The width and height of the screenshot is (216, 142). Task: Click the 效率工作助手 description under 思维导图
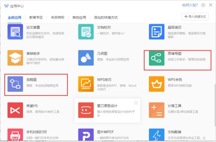click(x=187, y=59)
